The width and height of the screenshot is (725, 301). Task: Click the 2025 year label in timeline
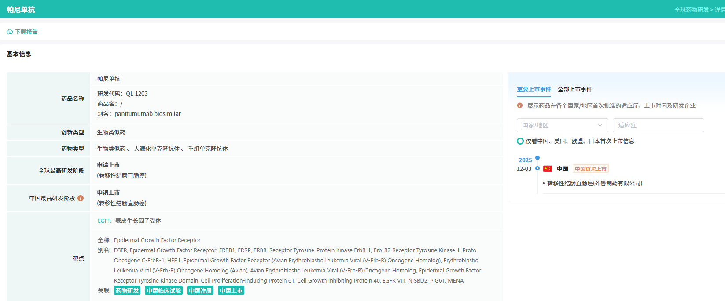tap(525, 160)
